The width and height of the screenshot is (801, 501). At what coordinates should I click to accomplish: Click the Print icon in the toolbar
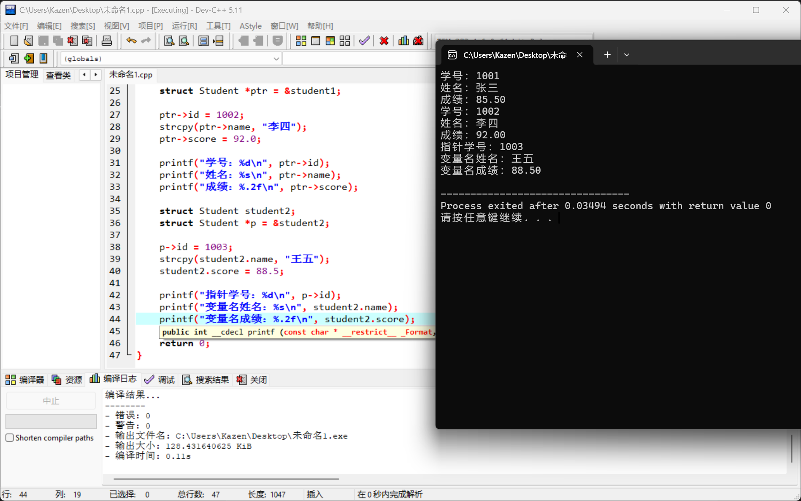[107, 40]
